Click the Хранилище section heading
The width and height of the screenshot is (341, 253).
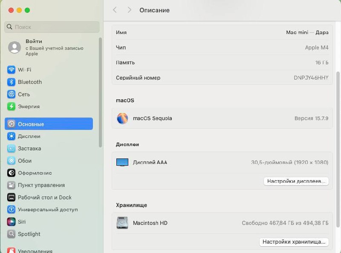pyautogui.click(x=131, y=205)
